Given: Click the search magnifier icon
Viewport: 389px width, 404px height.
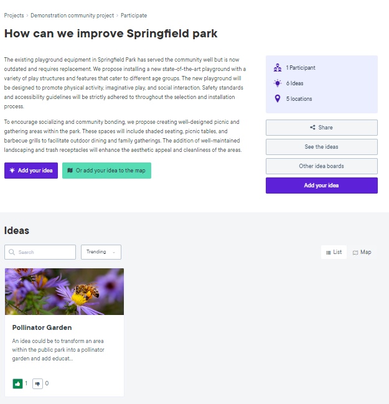Looking at the screenshot, I should pyautogui.click(x=12, y=252).
